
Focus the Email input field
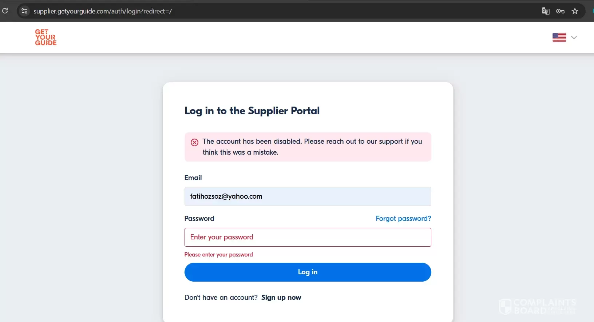point(308,196)
